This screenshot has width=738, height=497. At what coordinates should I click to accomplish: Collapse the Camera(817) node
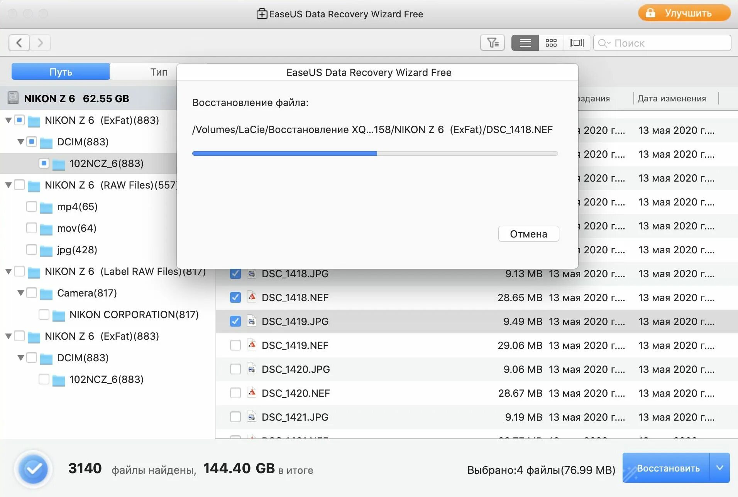tap(21, 293)
